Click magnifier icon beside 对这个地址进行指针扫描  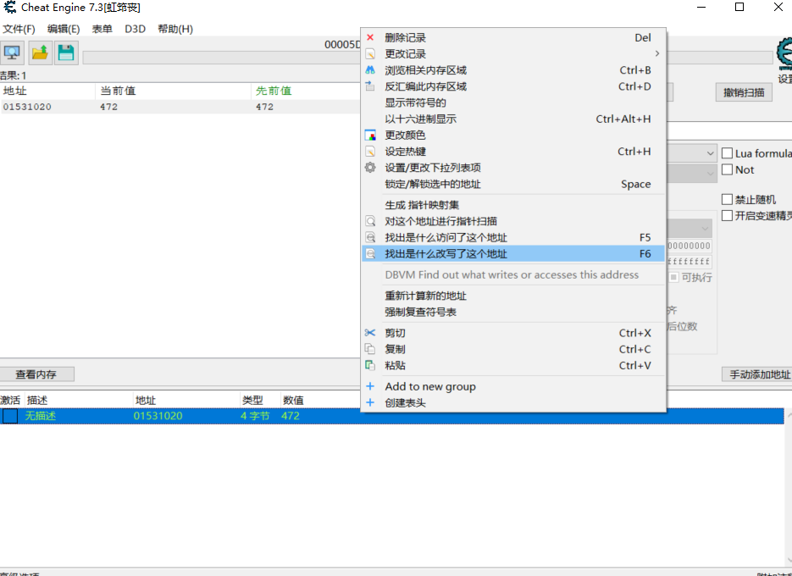[x=370, y=221]
